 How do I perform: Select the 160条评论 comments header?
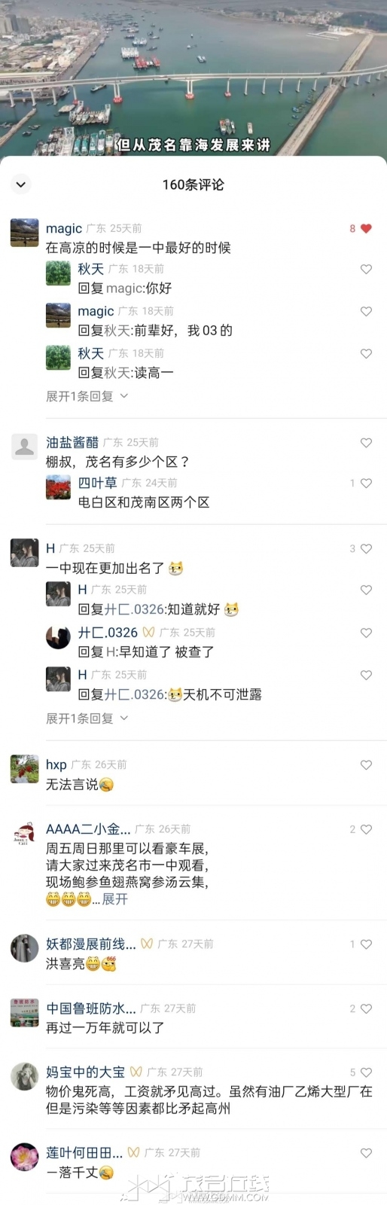coord(193,185)
